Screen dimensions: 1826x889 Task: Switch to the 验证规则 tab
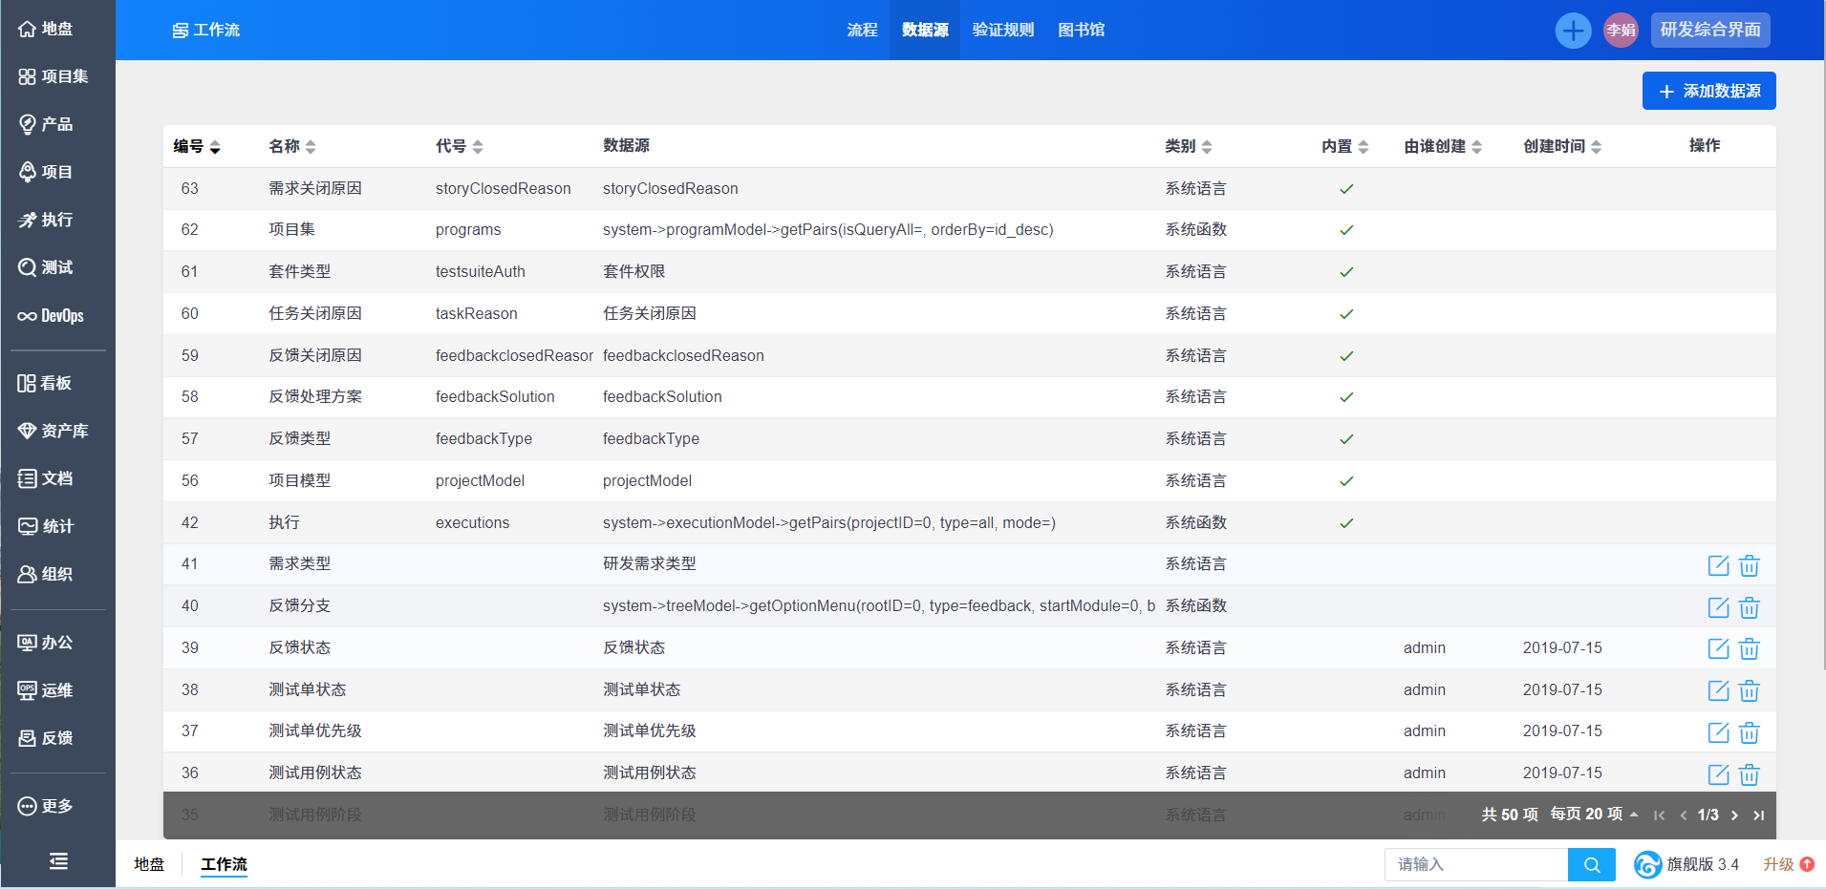coord(1002,30)
